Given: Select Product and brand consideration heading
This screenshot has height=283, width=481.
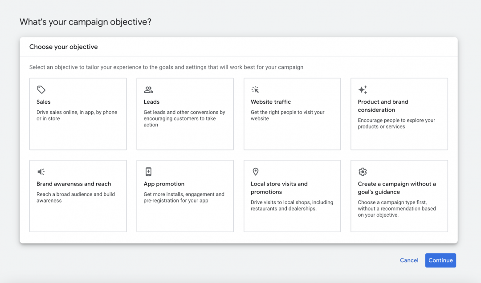Looking at the screenshot, I should 383,106.
